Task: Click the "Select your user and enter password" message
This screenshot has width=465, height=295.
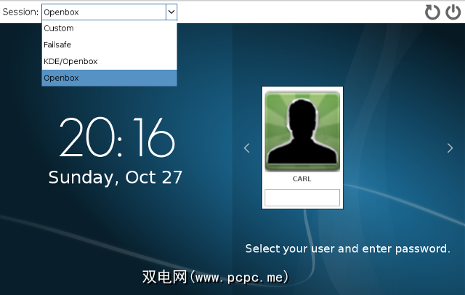Action: point(347,248)
